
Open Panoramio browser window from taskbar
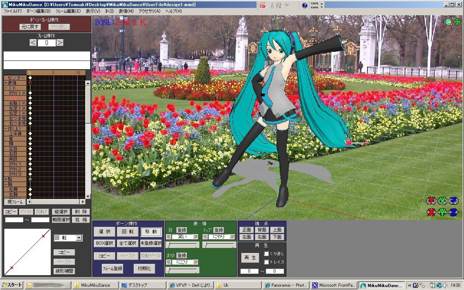(x=286, y=285)
